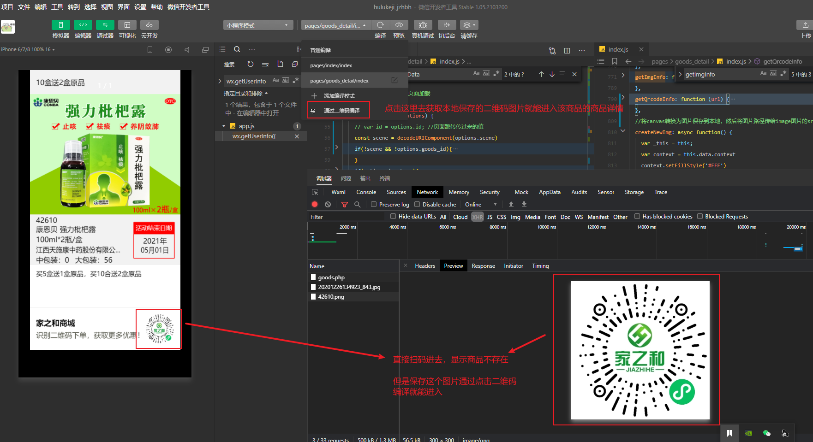Toggle regex in wx.getUserInfo search
Image resolution: width=813 pixels, height=442 pixels.
point(296,81)
